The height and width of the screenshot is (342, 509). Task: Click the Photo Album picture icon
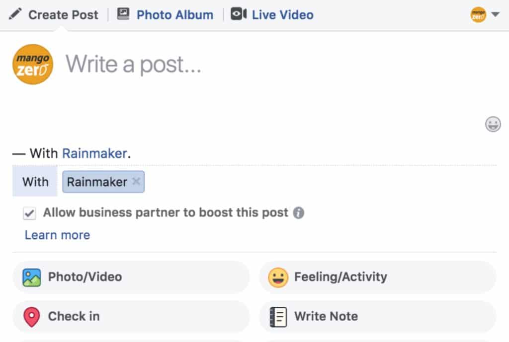(123, 14)
